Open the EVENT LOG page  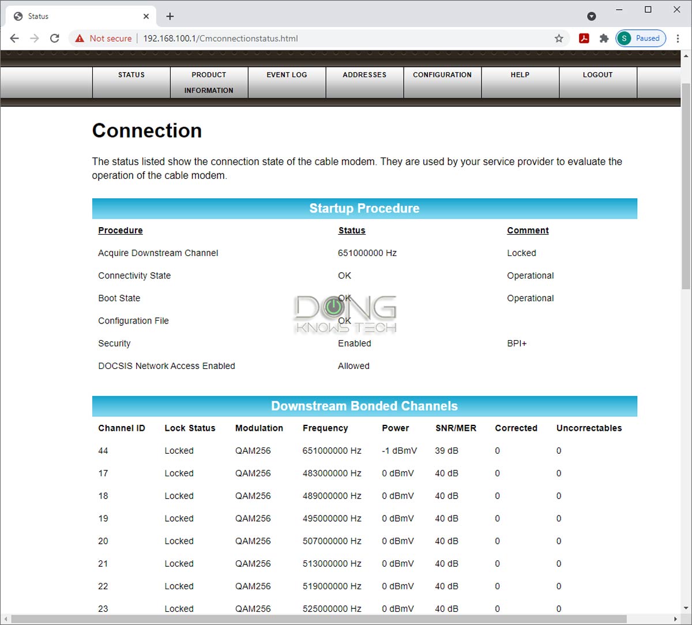pyautogui.click(x=287, y=75)
